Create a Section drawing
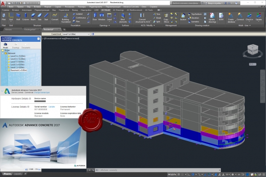266x177 pixels. pos(183,17)
